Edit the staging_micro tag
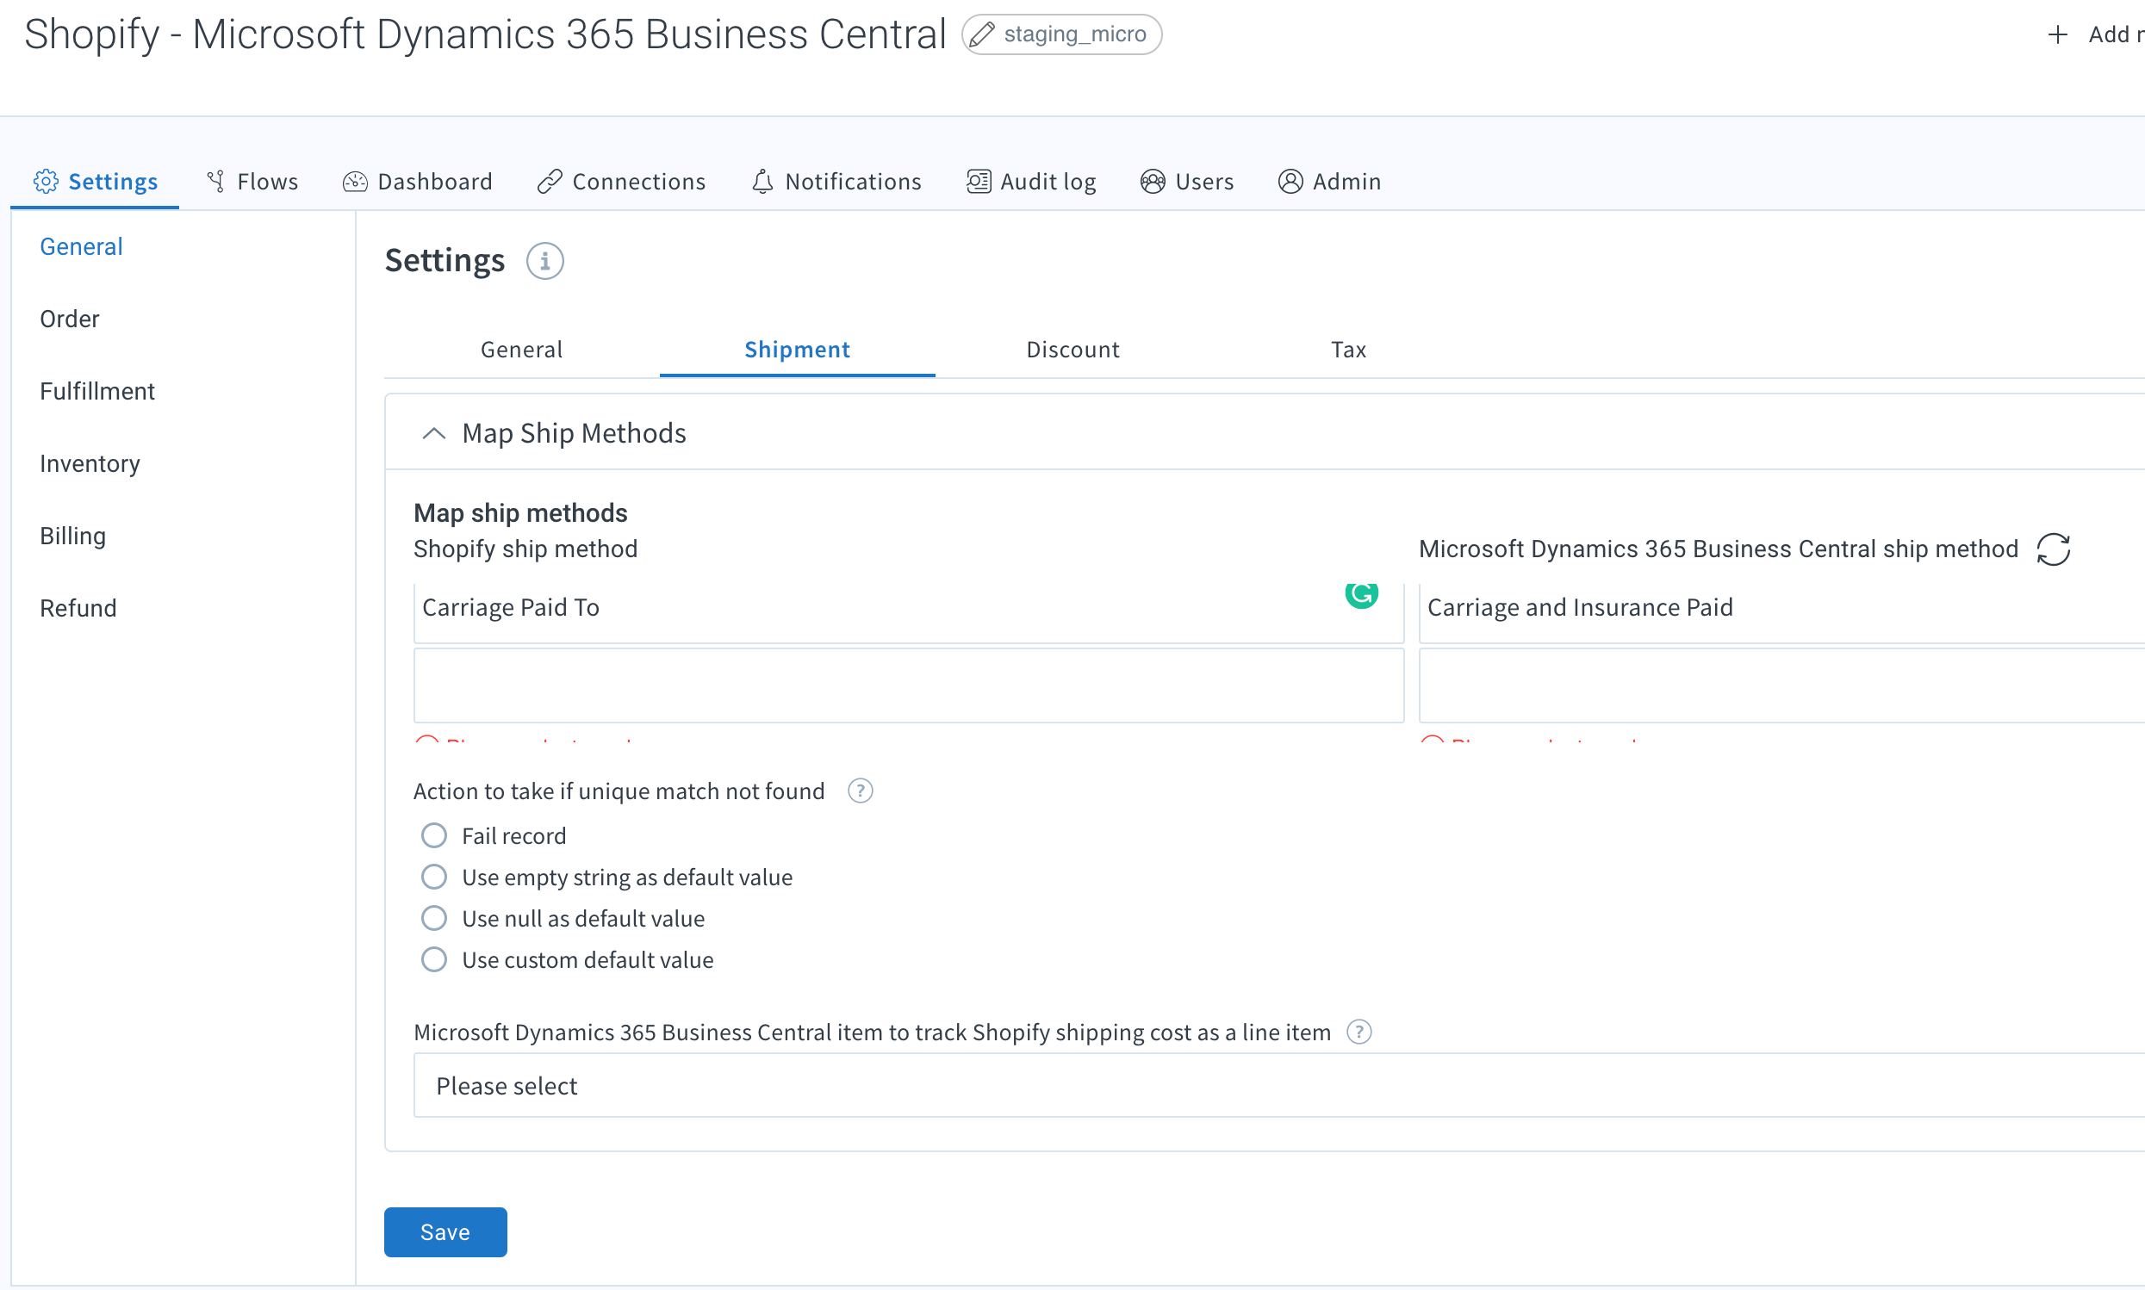The height and width of the screenshot is (1290, 2145). click(x=1061, y=34)
